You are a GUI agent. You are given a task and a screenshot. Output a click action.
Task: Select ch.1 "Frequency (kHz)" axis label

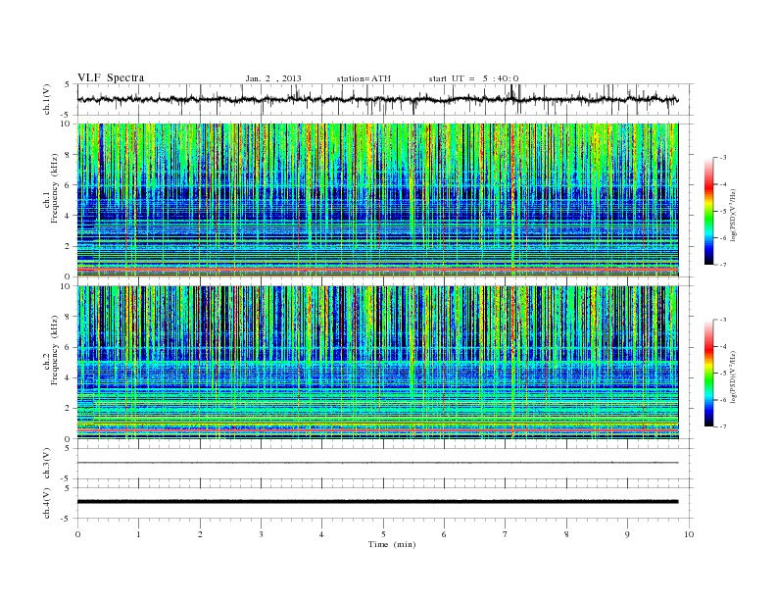coord(55,188)
